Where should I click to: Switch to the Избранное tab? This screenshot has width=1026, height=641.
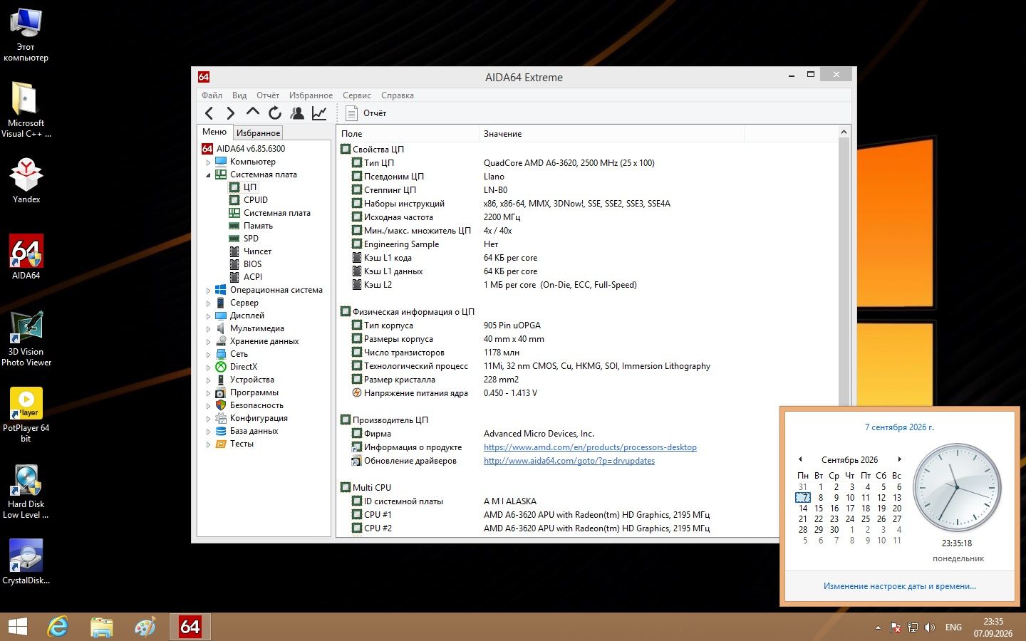coord(258,133)
